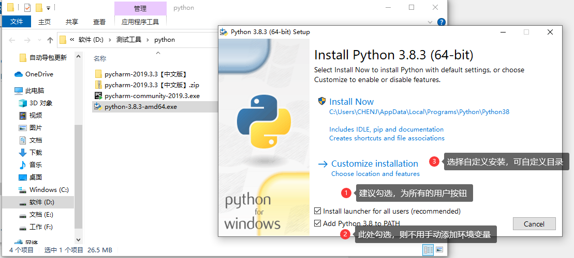
Task: Click the Choose location and features text
Action: click(x=376, y=174)
